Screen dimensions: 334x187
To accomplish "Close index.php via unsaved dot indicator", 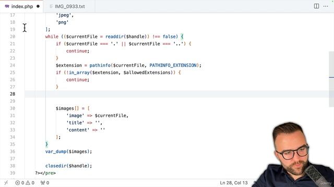I will (x=38, y=6).
